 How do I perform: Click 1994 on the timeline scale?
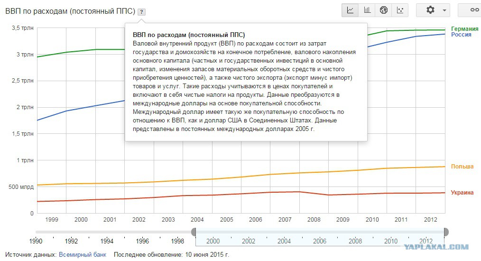106,241
